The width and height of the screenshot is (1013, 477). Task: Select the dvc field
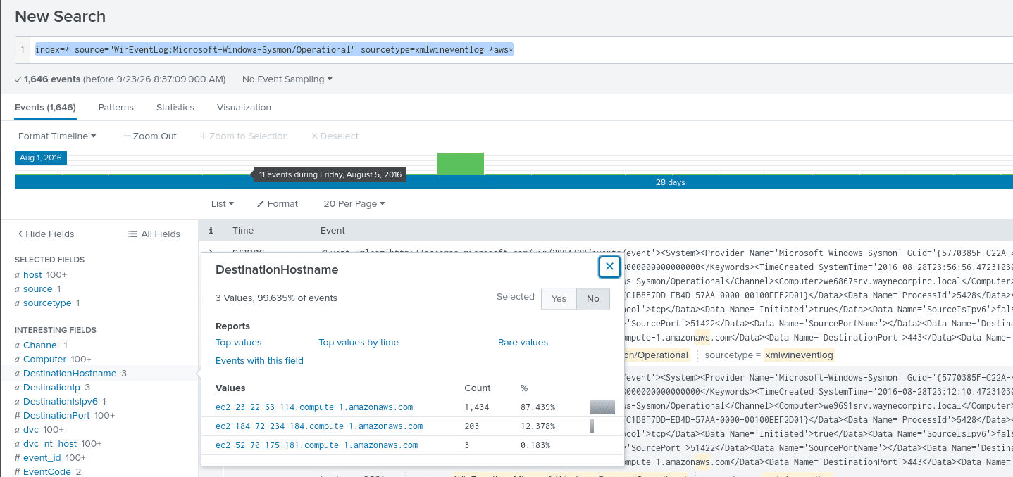click(x=31, y=429)
